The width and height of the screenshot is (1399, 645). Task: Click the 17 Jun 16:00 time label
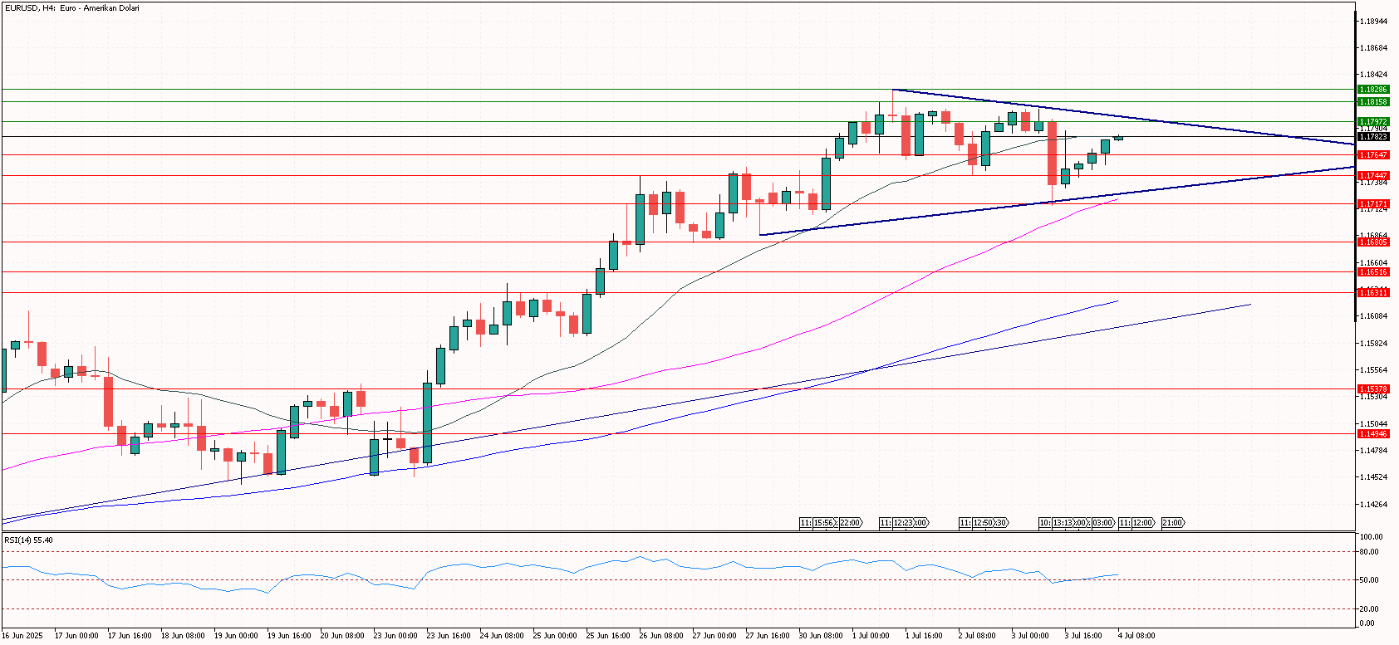coord(130,636)
